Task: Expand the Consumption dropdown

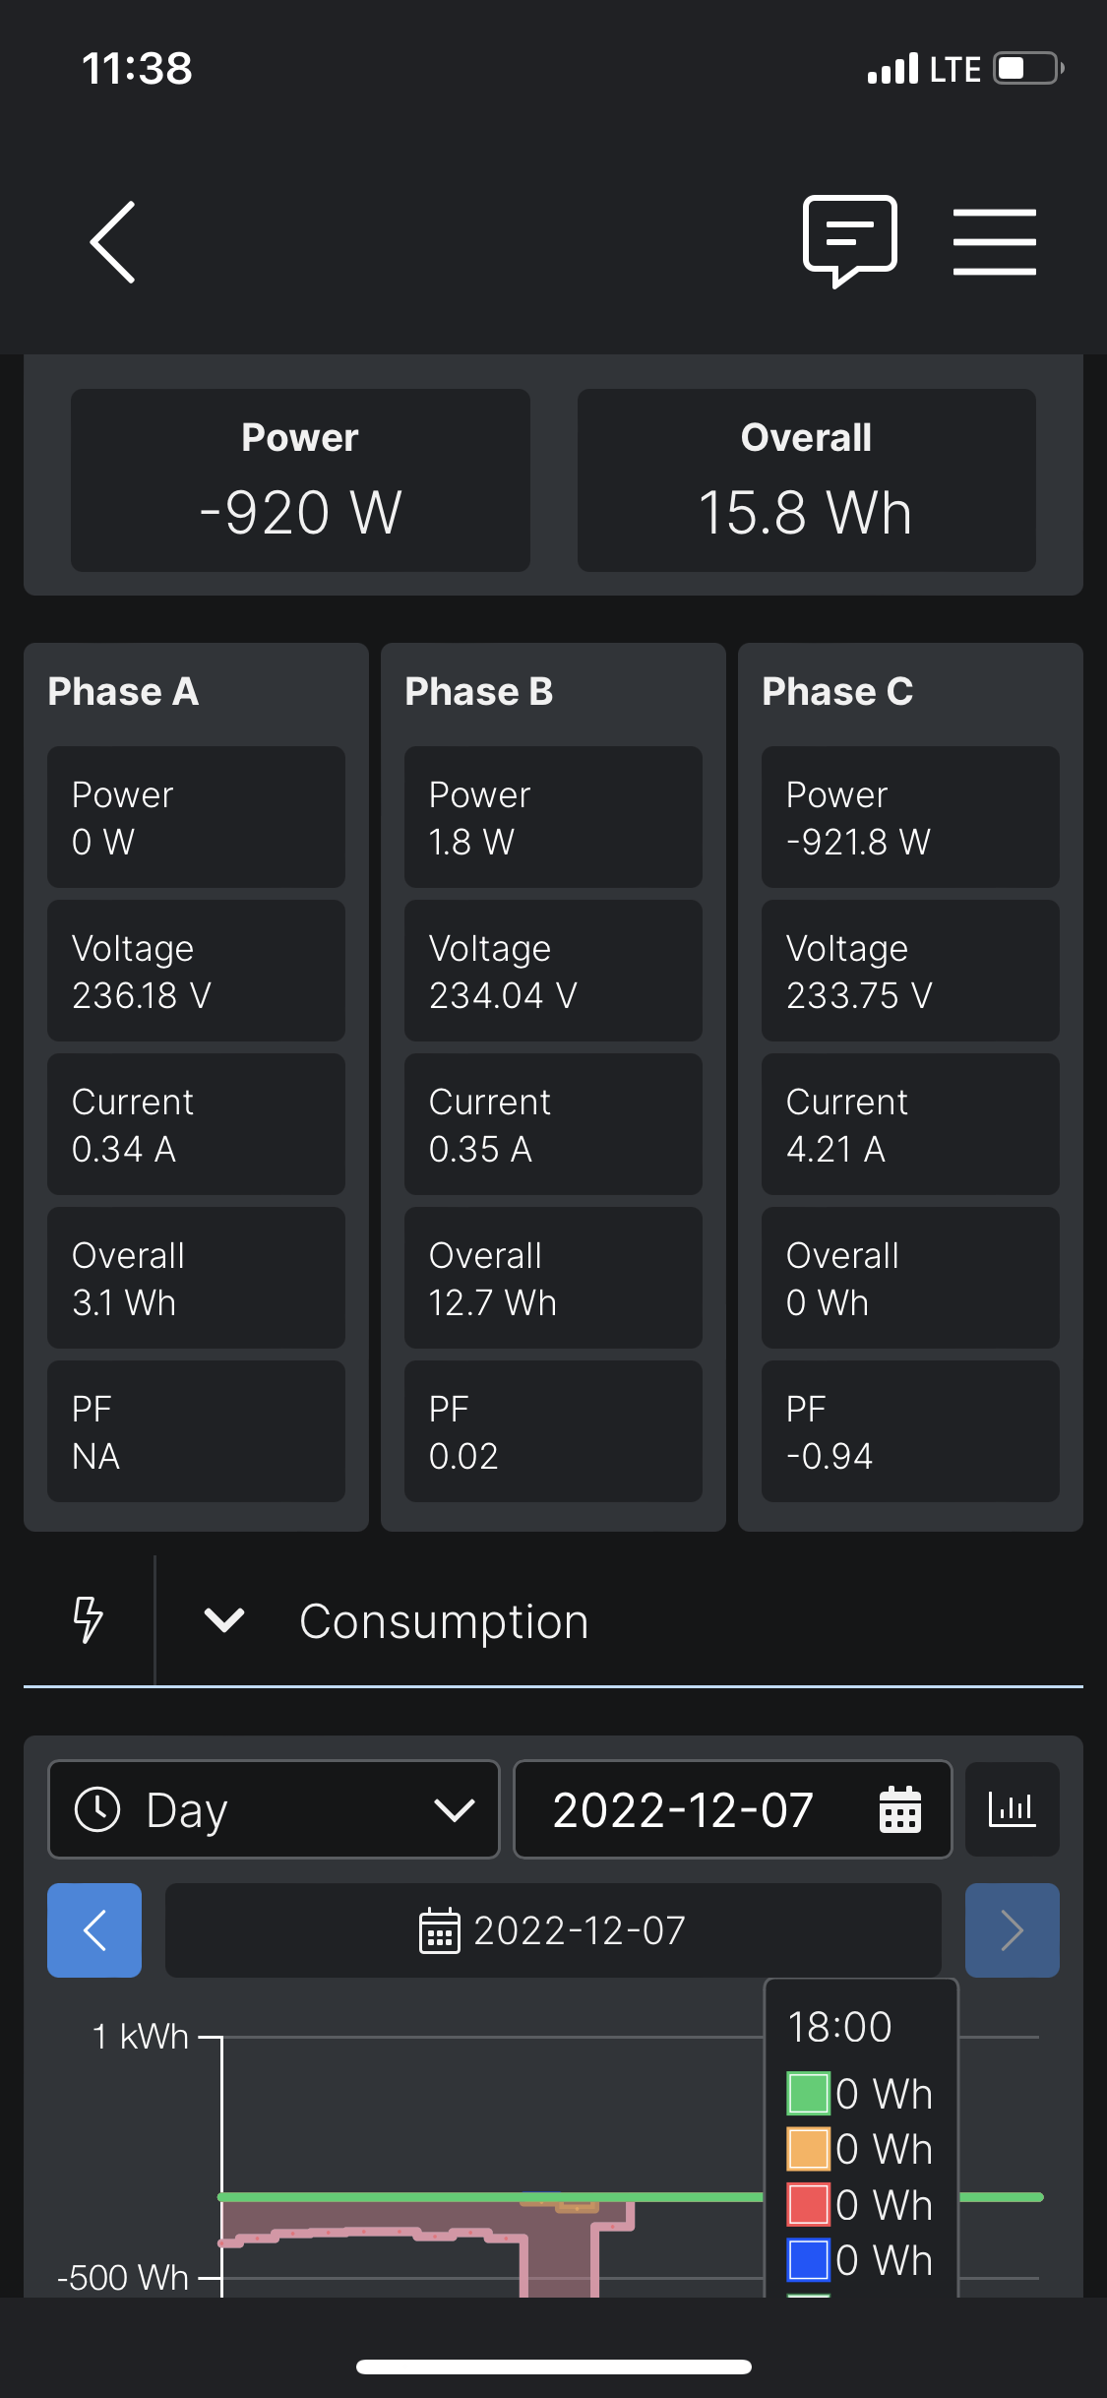Action: point(224,1620)
